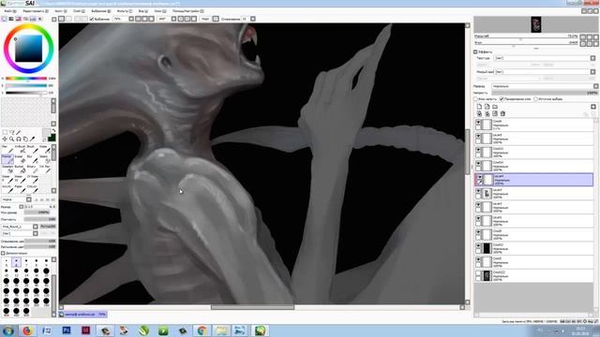Image resolution: width=600 pixels, height=337 pixels.
Task: Click the undo toolbar button
Action: (62, 19)
